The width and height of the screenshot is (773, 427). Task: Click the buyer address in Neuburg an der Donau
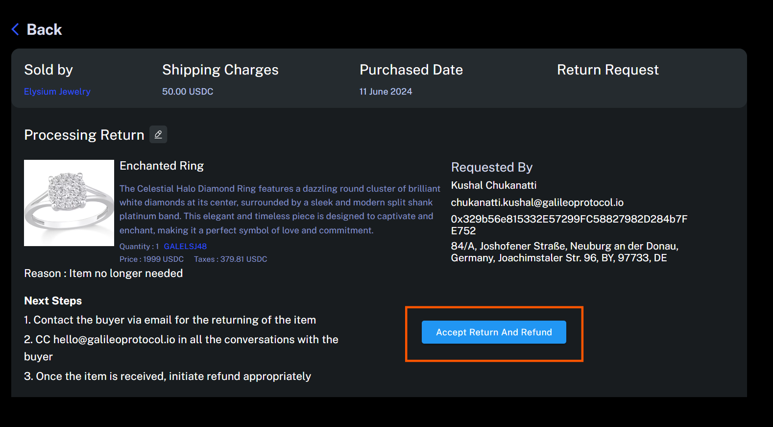pos(565,252)
